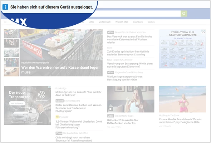Click the Video badge next to 'Alle Landesteile betroffen'
Viewport: 211px width, 143px height.
[59, 133]
